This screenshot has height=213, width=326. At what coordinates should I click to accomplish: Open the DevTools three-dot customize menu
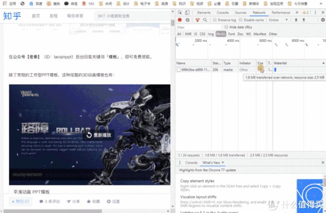point(316,12)
